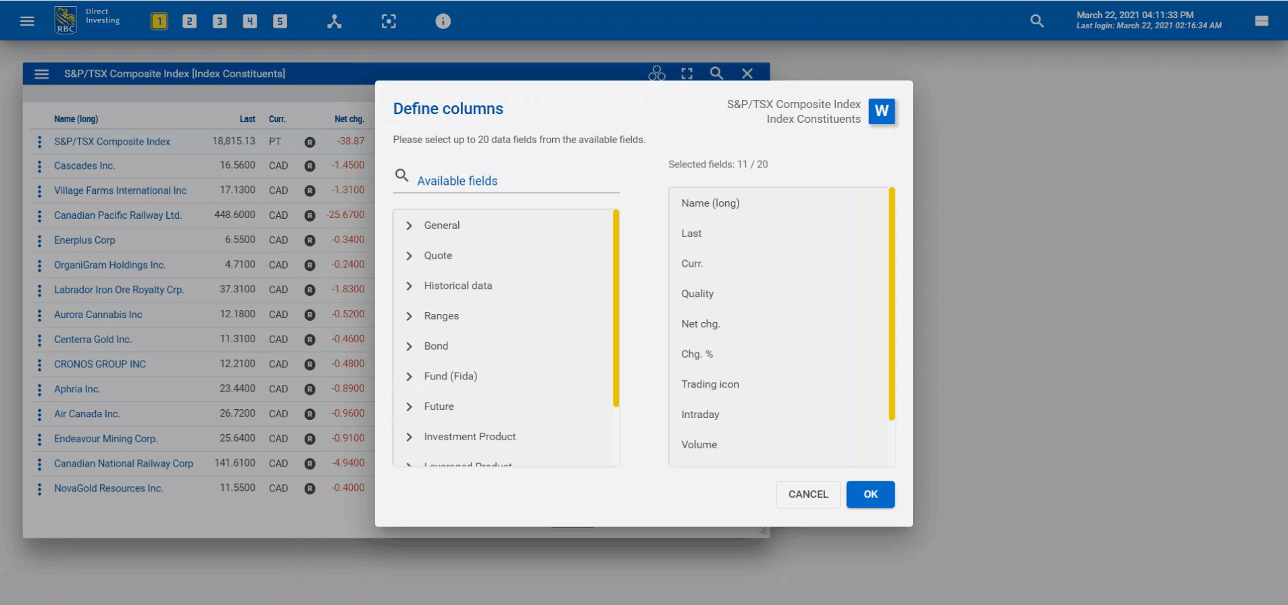Open the information icon in top bar

point(443,22)
